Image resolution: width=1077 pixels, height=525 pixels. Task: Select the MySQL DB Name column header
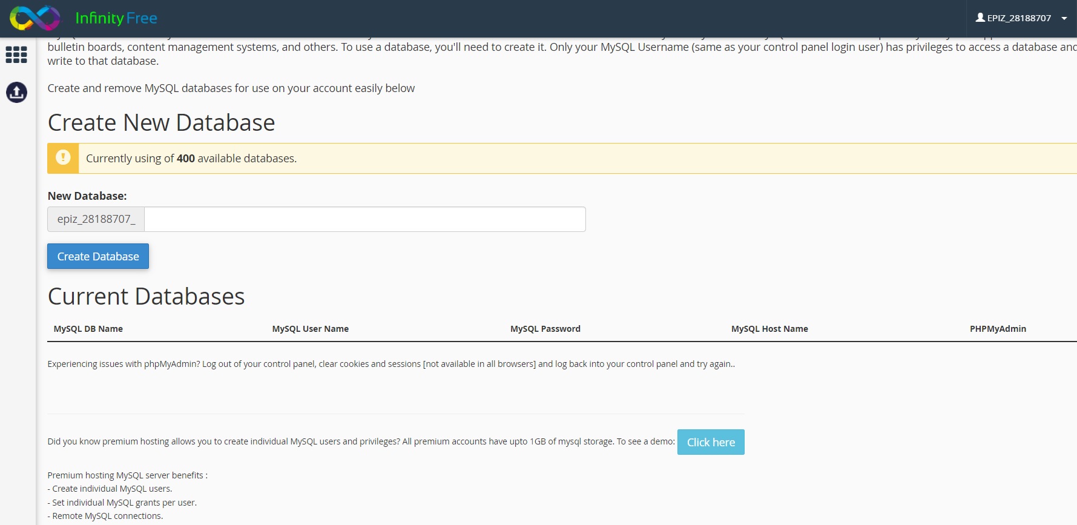tap(88, 329)
